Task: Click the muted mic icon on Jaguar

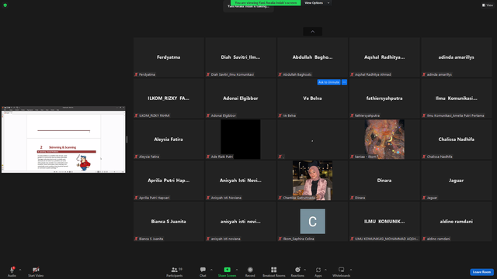Action: click(x=424, y=198)
